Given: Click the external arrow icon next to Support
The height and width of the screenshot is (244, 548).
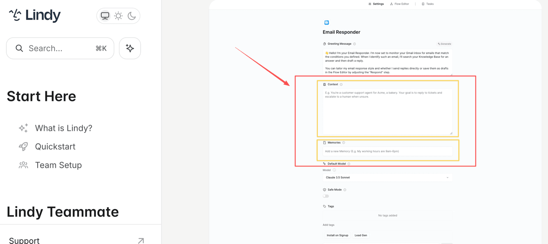Looking at the screenshot, I should pyautogui.click(x=141, y=241).
